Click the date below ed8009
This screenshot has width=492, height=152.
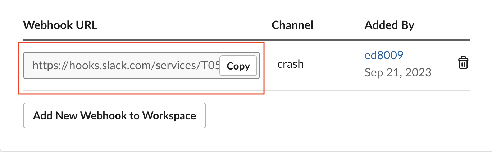398,72
